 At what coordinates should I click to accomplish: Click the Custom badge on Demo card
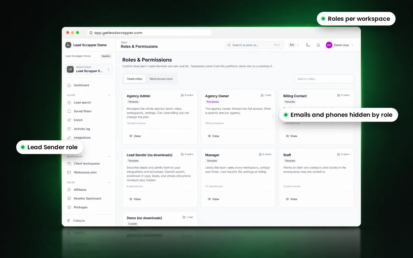point(133,224)
